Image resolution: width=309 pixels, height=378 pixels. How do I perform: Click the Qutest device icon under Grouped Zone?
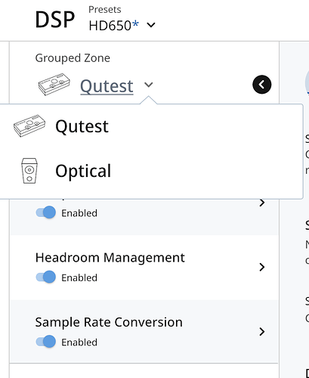coord(54,84)
